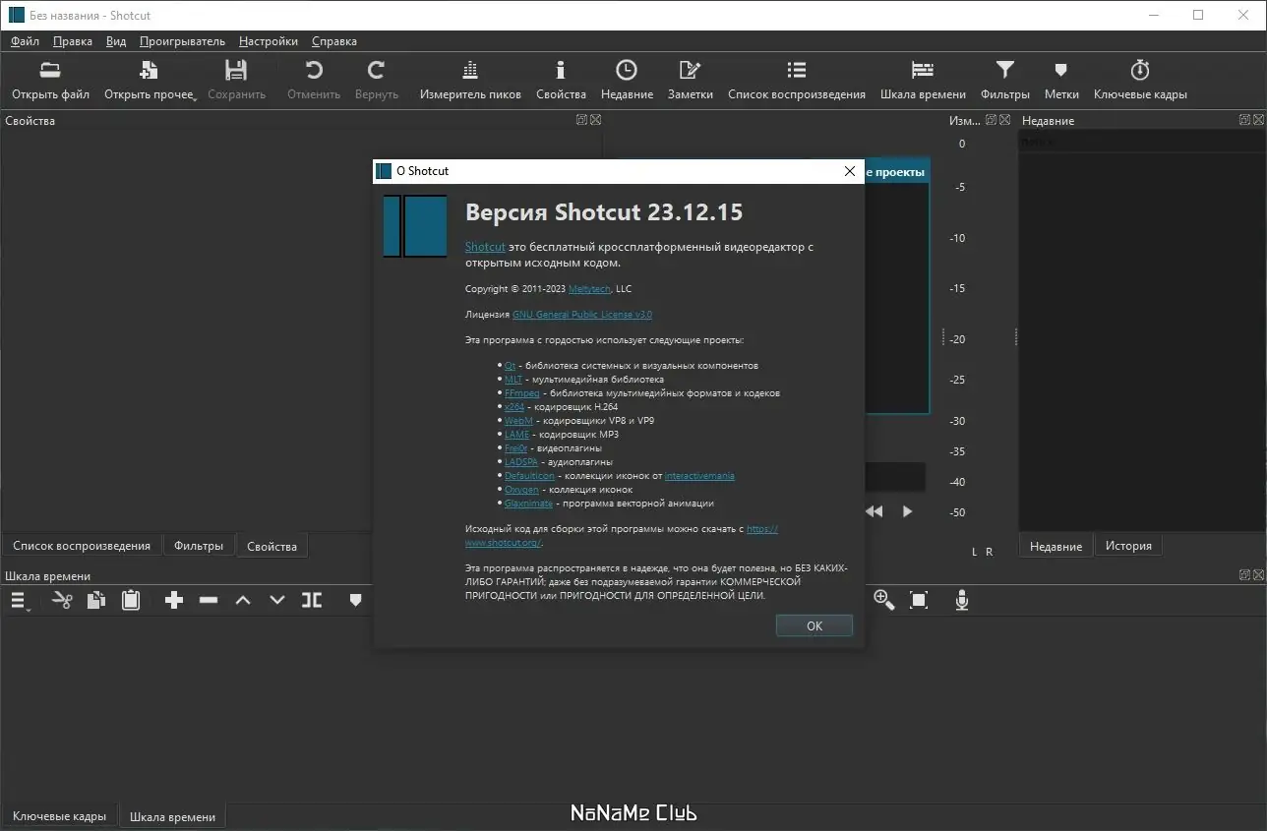
Task: Open the Проигрыватель menu
Action: [x=182, y=41]
